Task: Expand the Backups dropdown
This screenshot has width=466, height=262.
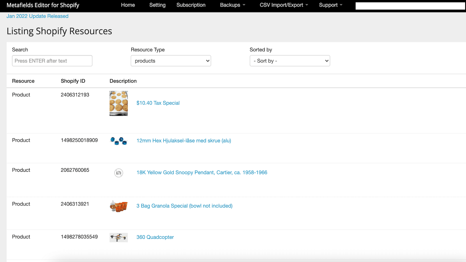Action: [x=232, y=5]
